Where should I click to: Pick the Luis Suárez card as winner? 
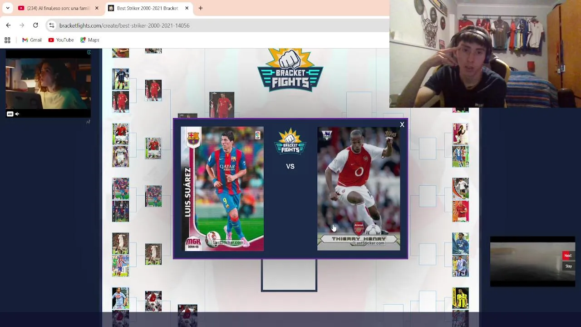click(x=222, y=189)
